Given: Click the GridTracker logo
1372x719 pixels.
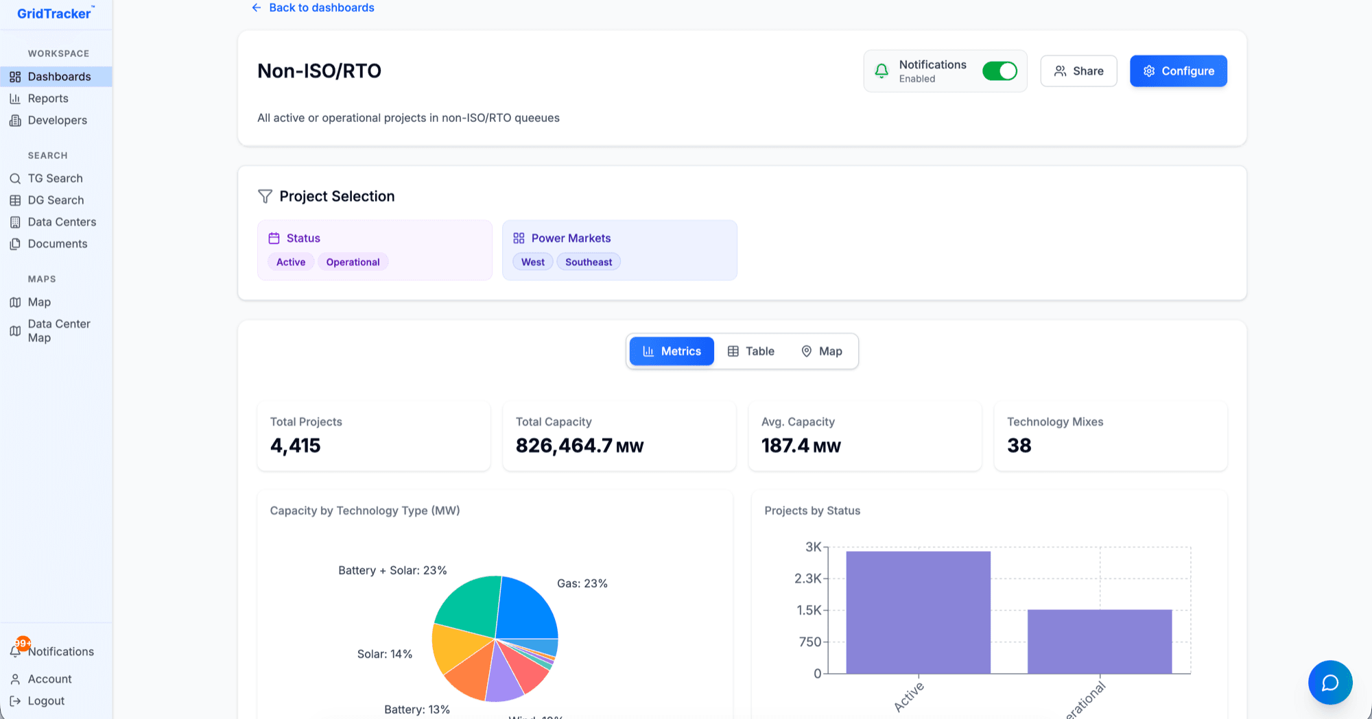Looking at the screenshot, I should pos(56,13).
